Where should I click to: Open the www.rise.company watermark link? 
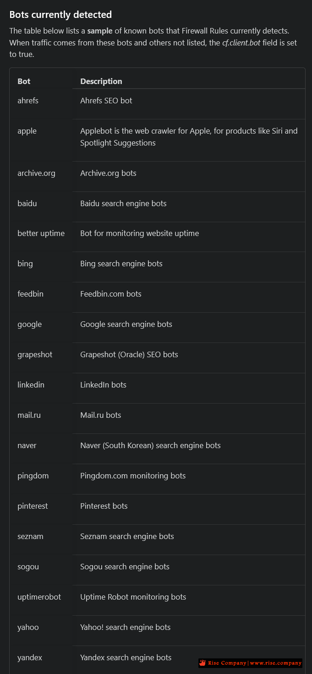coord(275,663)
